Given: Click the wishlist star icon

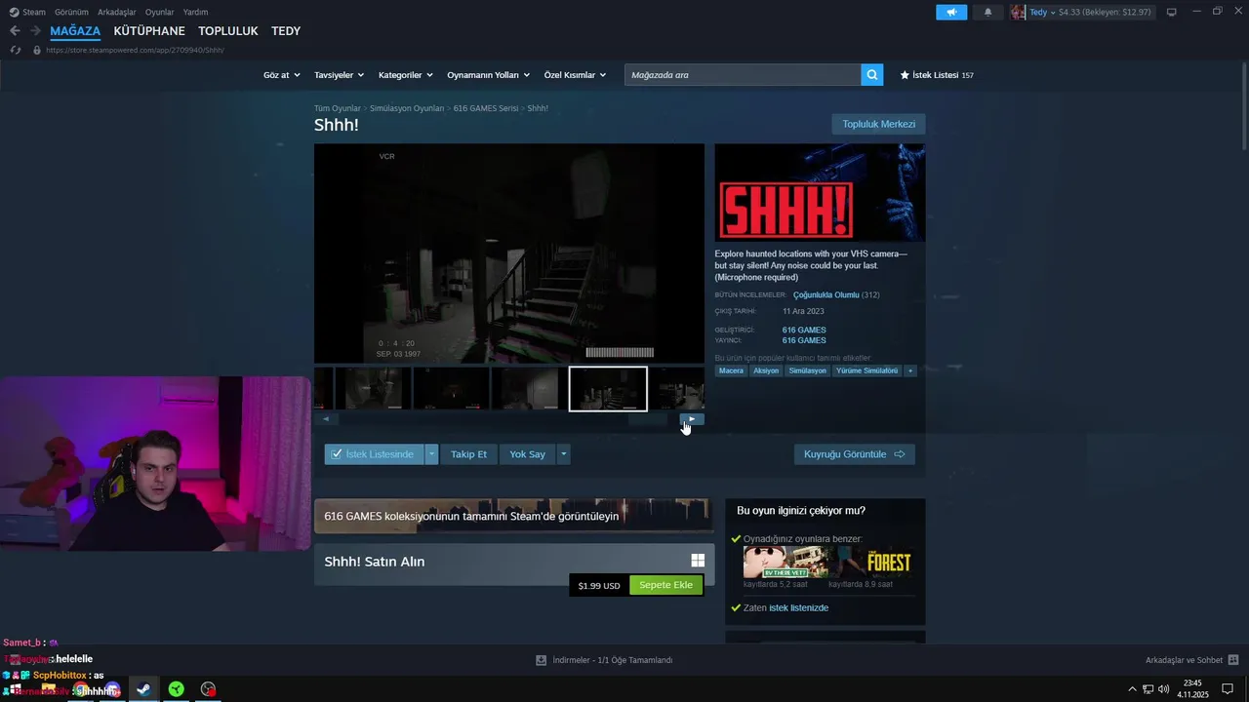Looking at the screenshot, I should click(905, 75).
